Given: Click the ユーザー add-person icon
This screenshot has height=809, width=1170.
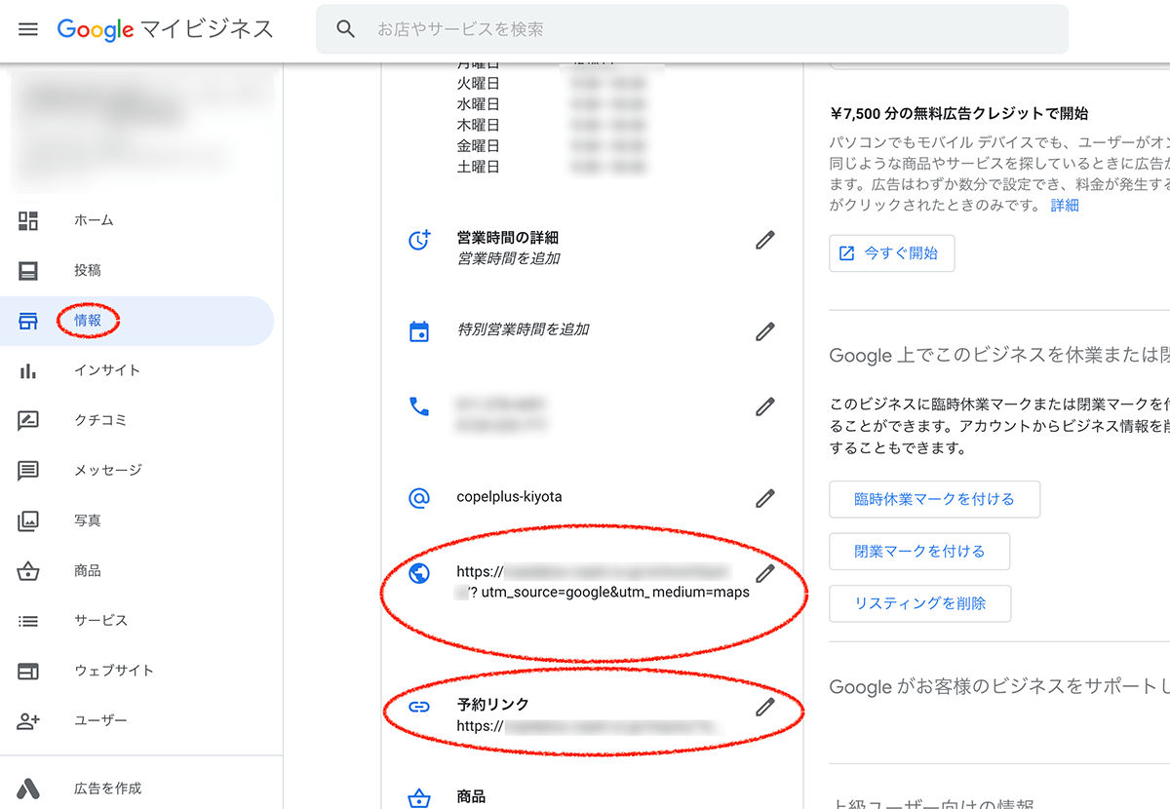Looking at the screenshot, I should (x=28, y=721).
